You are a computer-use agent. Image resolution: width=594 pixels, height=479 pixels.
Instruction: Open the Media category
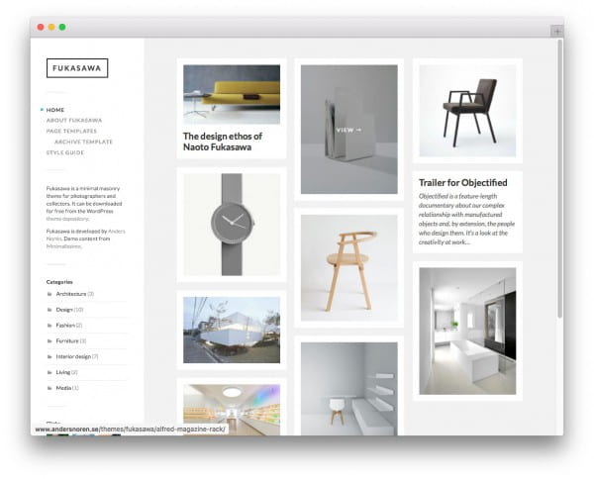click(63, 388)
